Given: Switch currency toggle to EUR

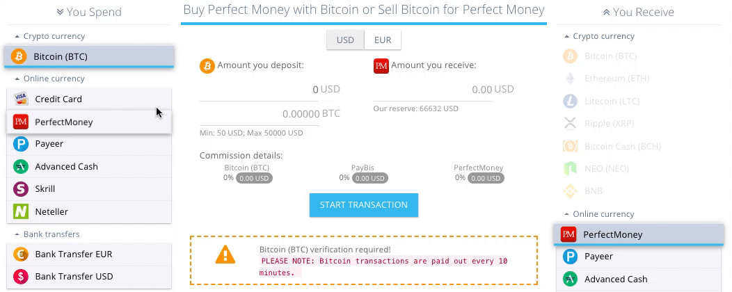Looking at the screenshot, I should pyautogui.click(x=383, y=40).
